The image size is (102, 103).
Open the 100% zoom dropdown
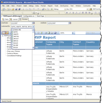coord(73,33)
